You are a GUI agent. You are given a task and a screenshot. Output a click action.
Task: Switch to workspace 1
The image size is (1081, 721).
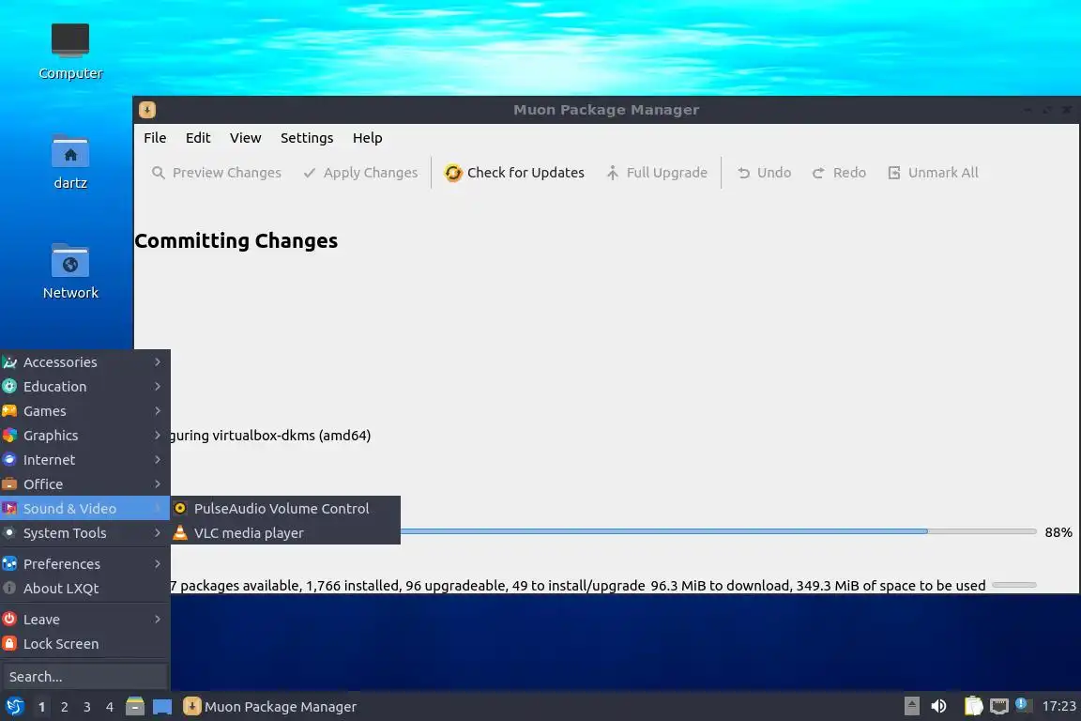[42, 707]
